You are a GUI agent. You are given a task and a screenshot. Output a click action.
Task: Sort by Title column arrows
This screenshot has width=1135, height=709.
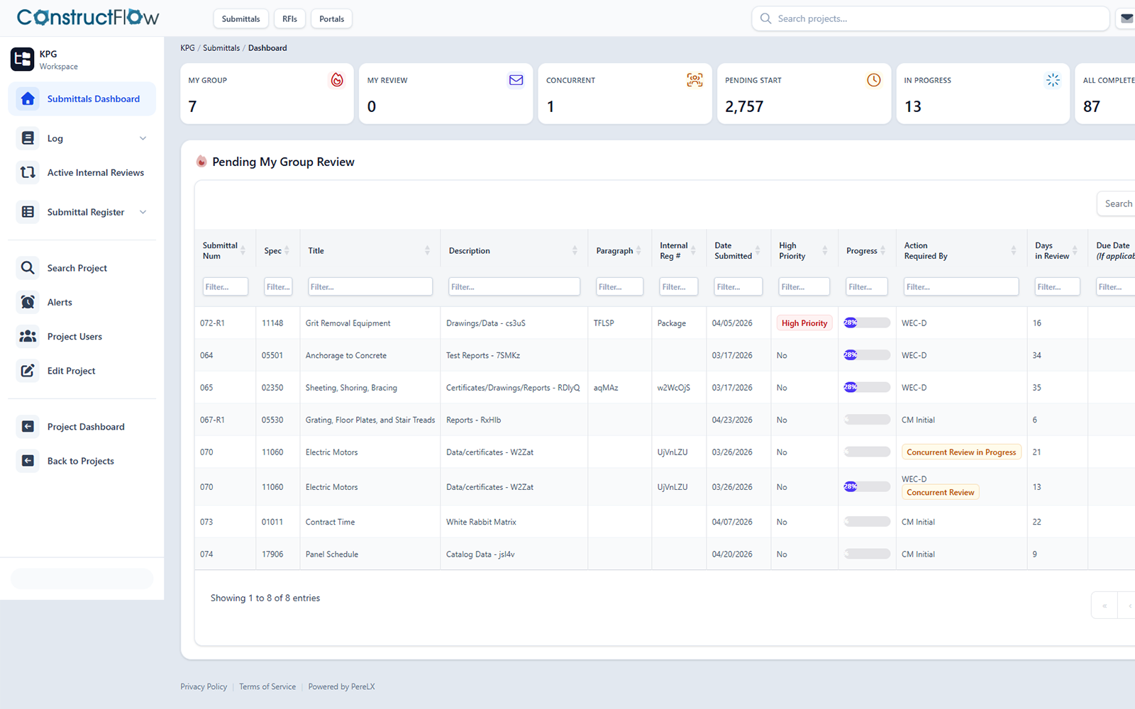(427, 250)
